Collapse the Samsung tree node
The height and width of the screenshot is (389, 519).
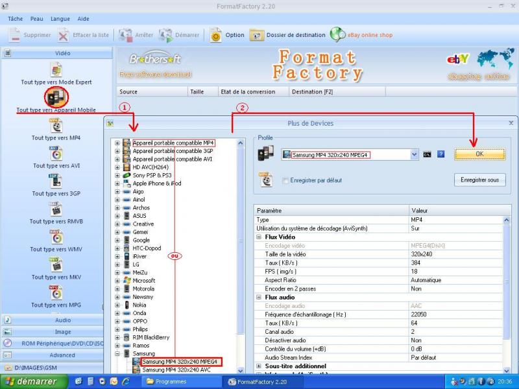point(117,353)
